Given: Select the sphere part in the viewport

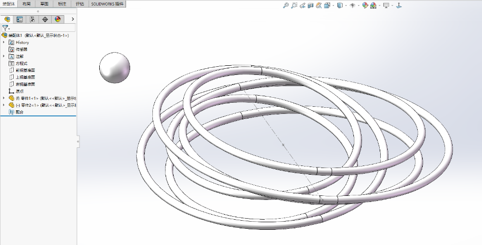Looking at the screenshot, I should click(114, 68).
